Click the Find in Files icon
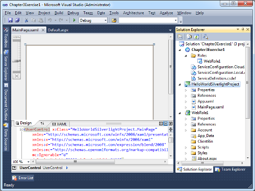This screenshot has width=255, height=191. click(114, 20)
